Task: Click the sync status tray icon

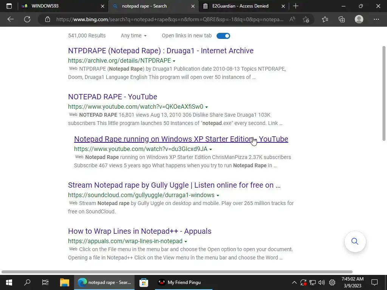Action: [x=303, y=282]
